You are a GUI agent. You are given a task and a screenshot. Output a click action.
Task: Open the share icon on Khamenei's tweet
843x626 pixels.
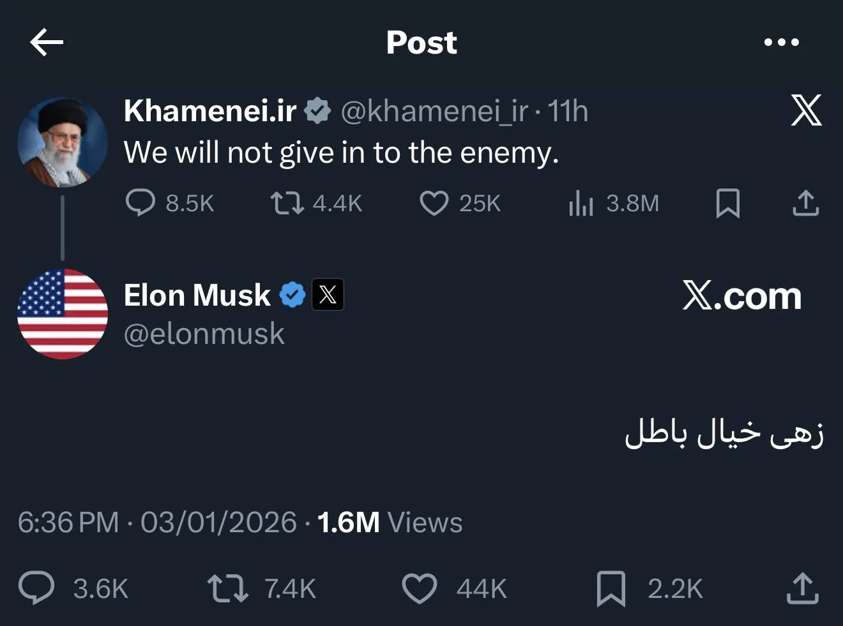click(x=806, y=203)
